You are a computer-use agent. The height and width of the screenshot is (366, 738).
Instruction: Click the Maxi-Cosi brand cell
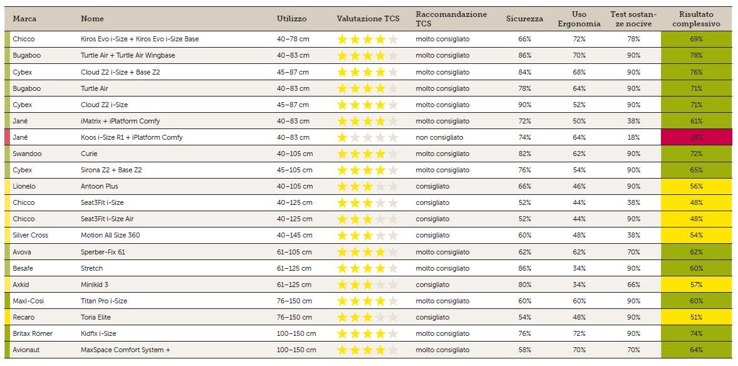pos(28,301)
